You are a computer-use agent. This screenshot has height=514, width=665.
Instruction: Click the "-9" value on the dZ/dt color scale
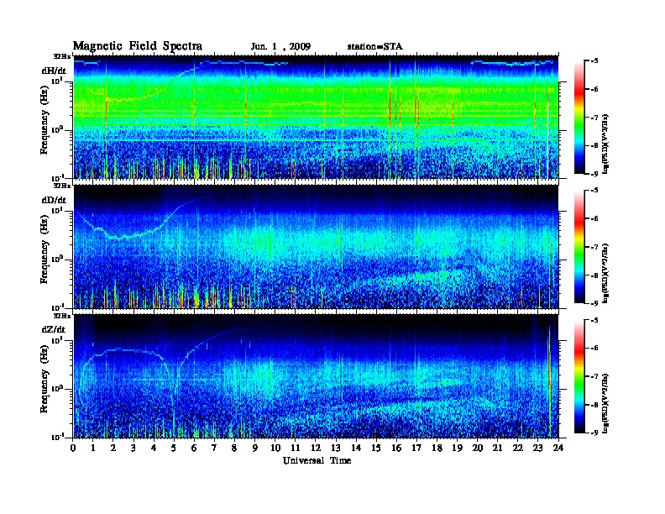[x=594, y=433]
